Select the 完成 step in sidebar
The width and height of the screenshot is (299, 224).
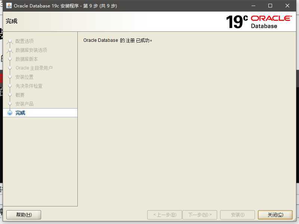pos(40,113)
